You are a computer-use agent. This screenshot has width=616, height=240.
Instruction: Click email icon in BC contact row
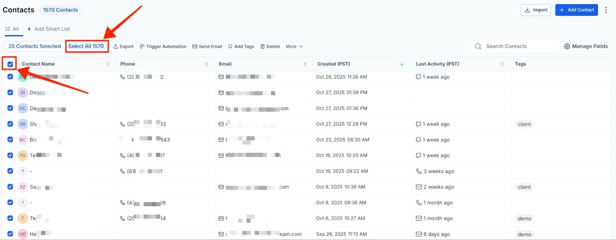click(x=221, y=140)
